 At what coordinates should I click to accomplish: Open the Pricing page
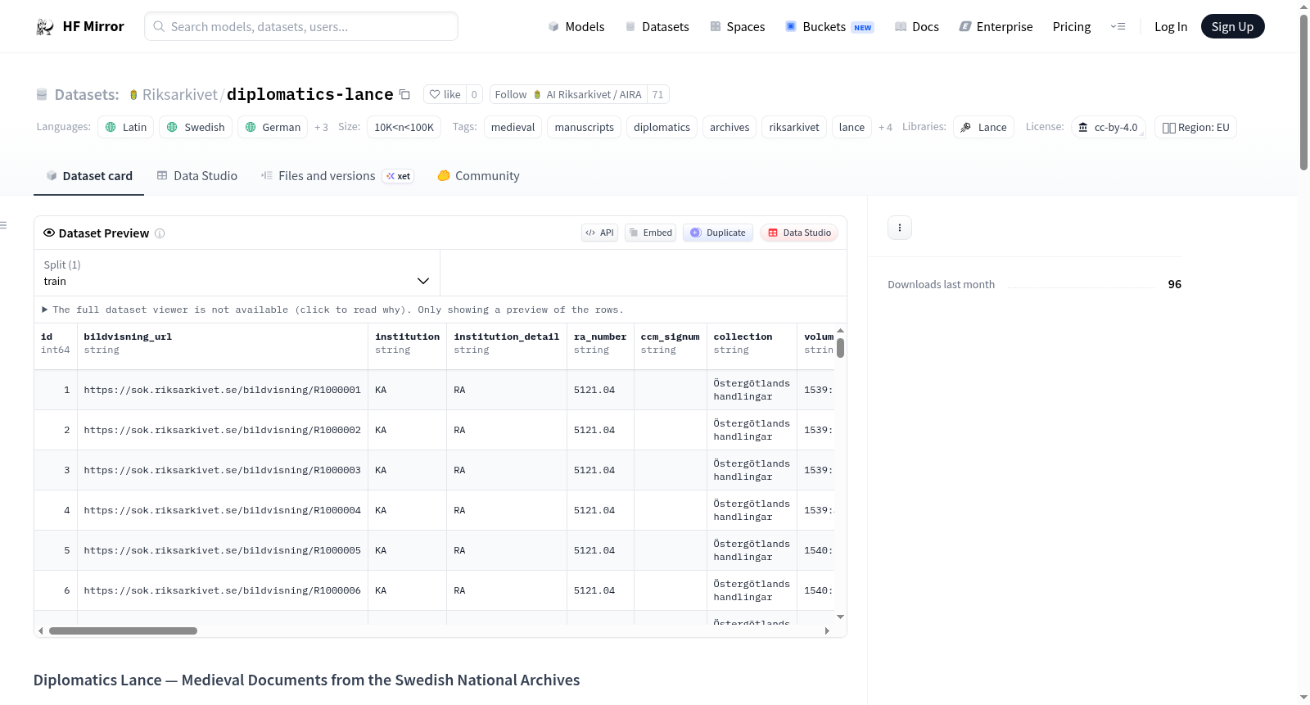point(1072,27)
